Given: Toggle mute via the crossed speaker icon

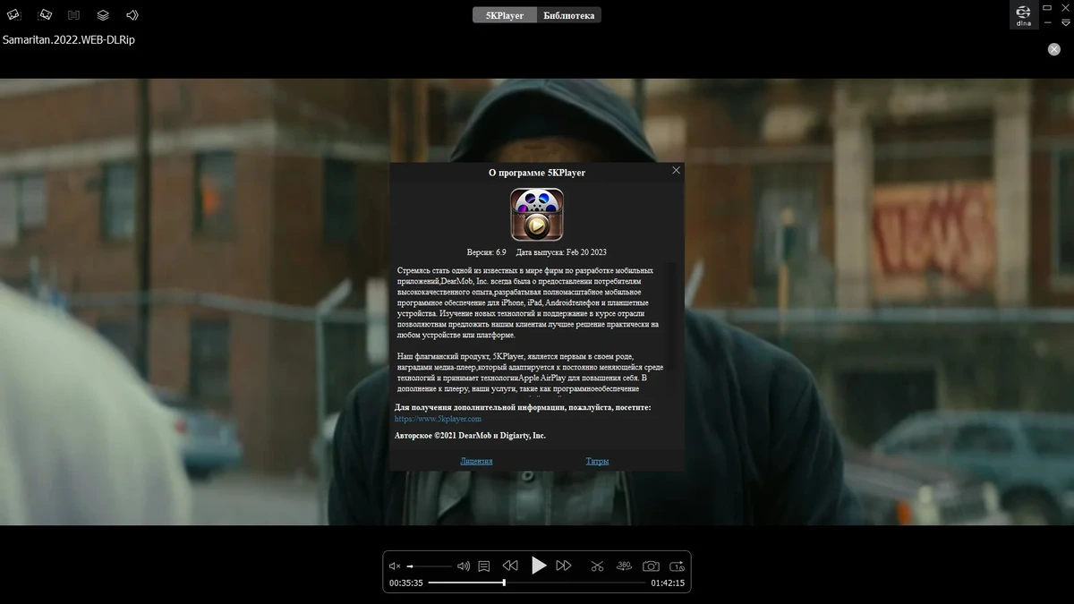Looking at the screenshot, I should tap(395, 566).
